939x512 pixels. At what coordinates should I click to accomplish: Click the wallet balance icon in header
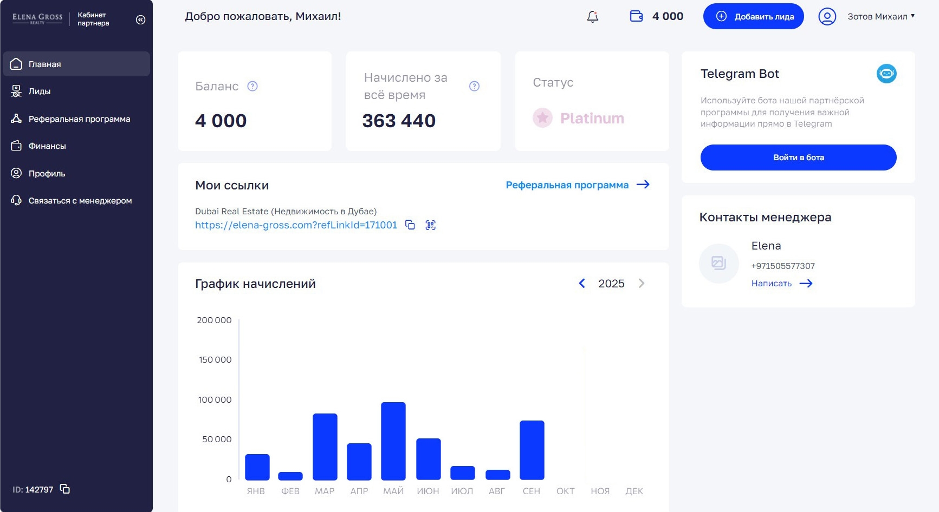(636, 16)
